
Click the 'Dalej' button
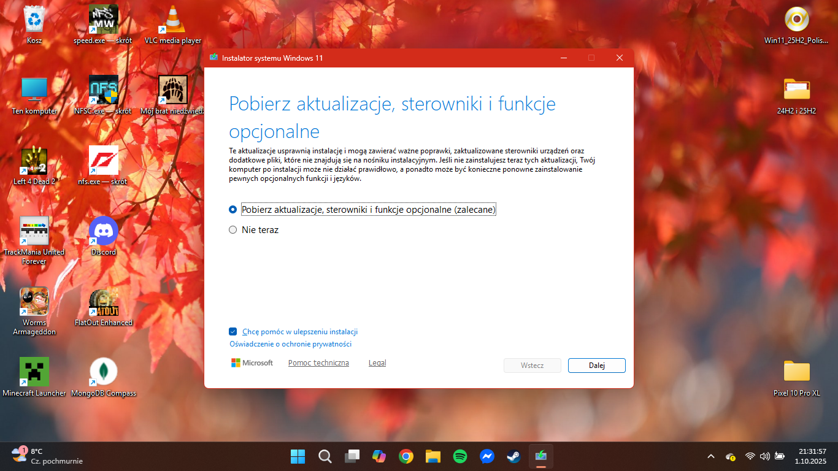596,366
